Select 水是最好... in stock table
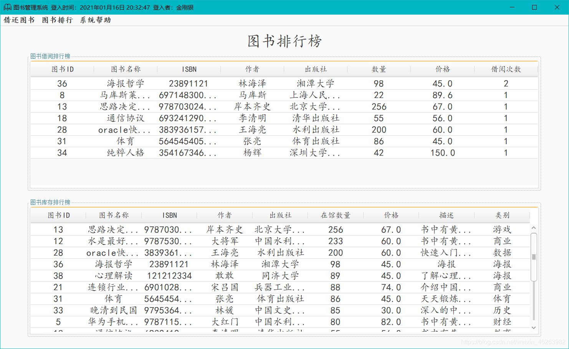 (113, 241)
